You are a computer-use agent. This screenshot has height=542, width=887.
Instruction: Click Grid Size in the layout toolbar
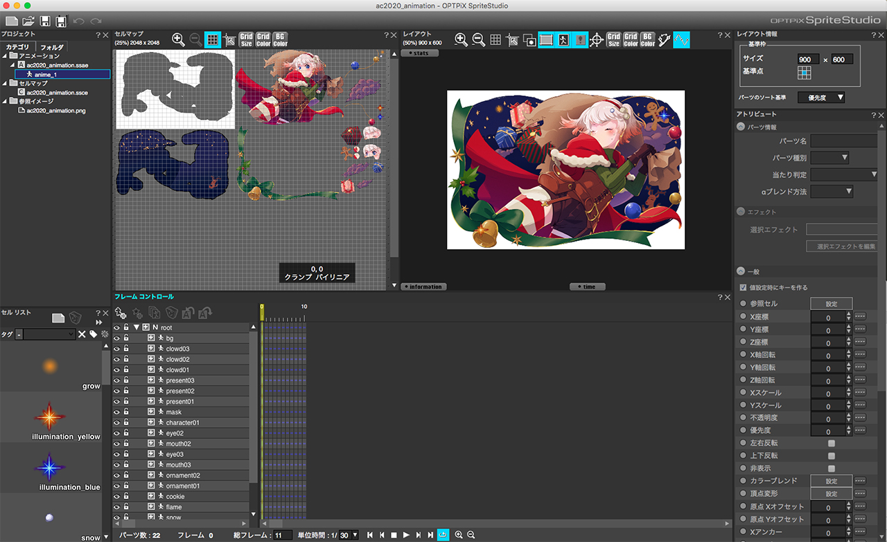coord(614,40)
